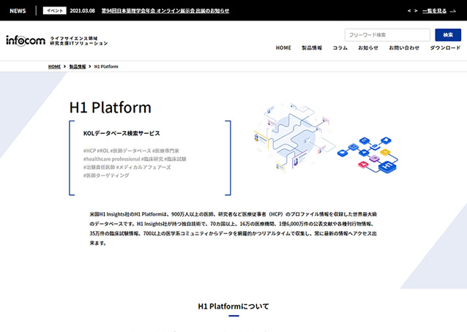Click the NEWS label in top bar
467x332 pixels.
tap(18, 11)
